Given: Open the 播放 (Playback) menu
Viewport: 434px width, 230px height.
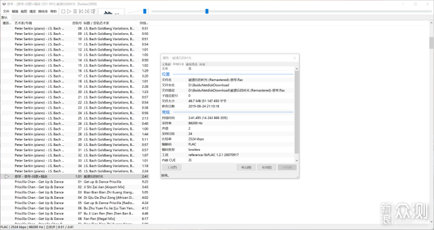Looking at the screenshot, I should click(x=33, y=11).
